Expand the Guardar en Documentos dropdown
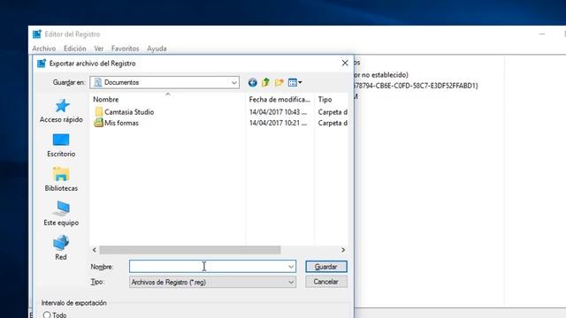This screenshot has width=566, height=318. pos(233,82)
